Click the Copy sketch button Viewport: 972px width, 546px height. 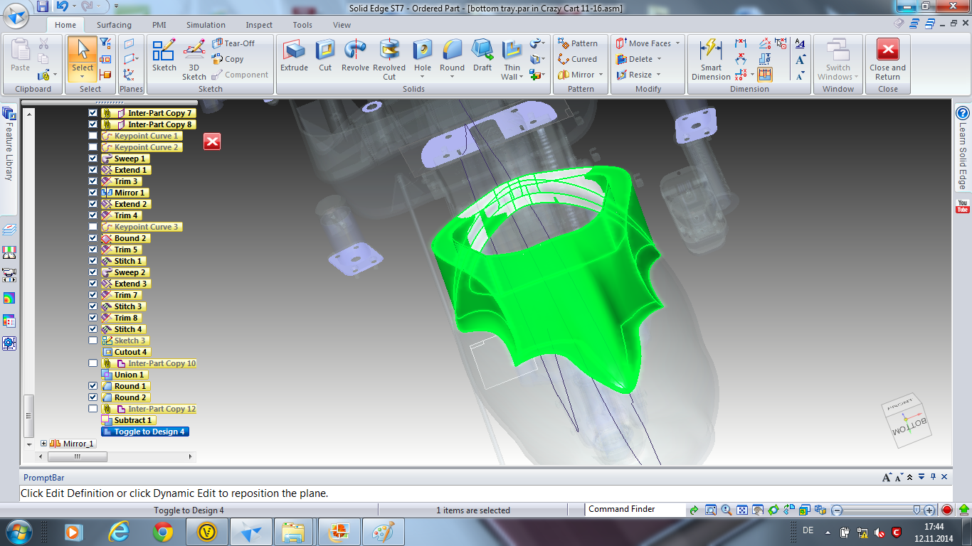coord(228,59)
